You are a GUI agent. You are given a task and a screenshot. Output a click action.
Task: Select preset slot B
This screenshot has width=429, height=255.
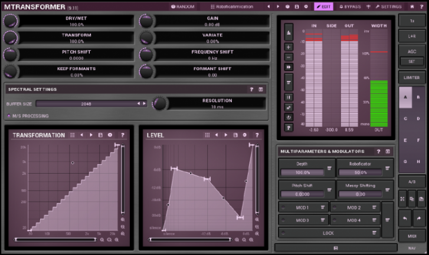[418, 97]
